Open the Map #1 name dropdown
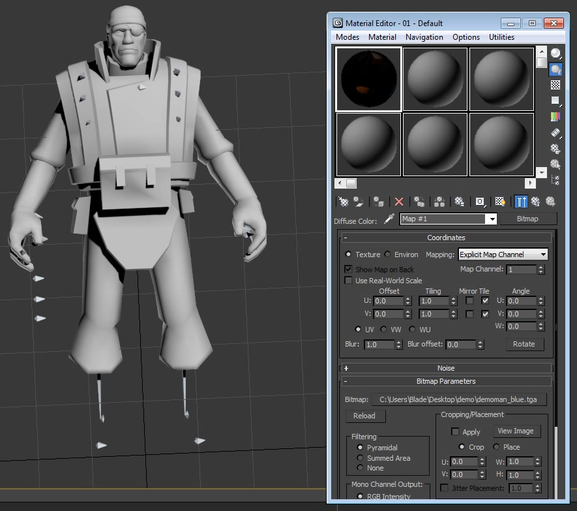Screen dimensions: 577x511 [x=449, y=219]
